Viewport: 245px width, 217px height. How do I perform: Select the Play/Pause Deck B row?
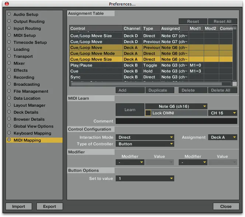click(96, 65)
